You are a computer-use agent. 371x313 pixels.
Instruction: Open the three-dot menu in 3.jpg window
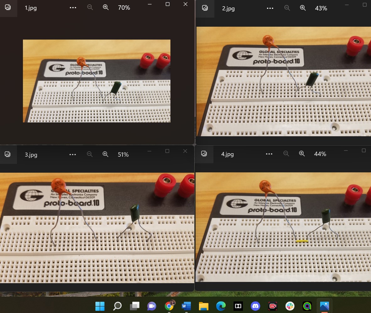click(73, 154)
